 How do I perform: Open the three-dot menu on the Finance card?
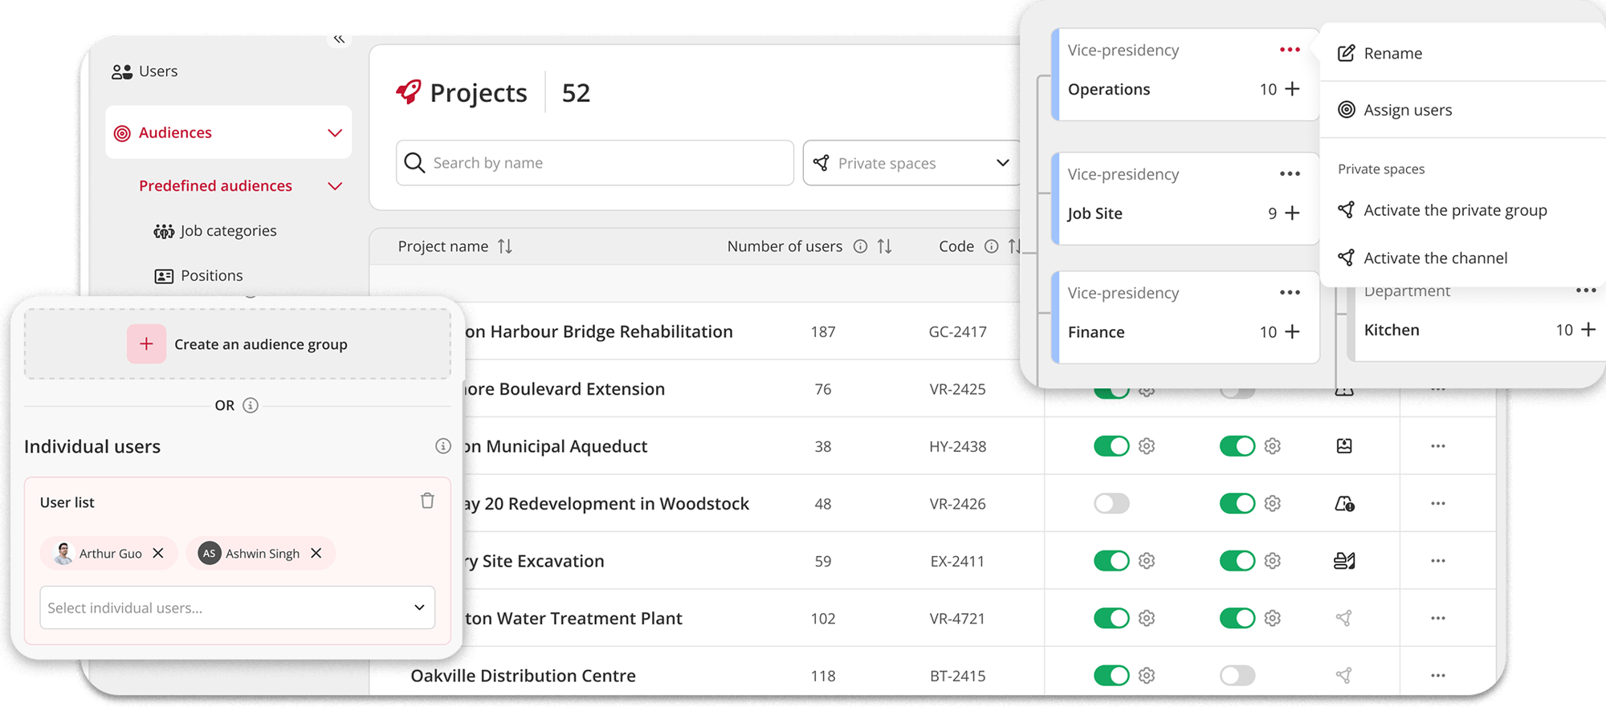(x=1290, y=293)
